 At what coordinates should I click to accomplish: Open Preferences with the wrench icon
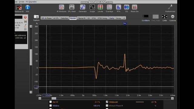170,7
